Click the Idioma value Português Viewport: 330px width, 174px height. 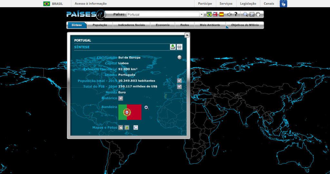(127, 75)
